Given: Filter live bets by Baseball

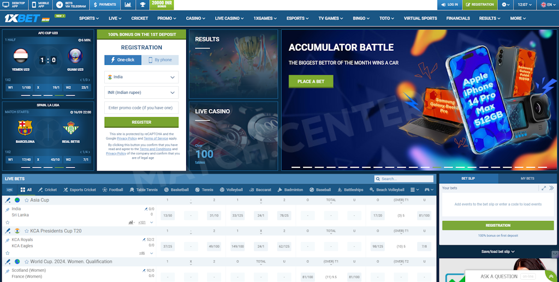Looking at the screenshot, I should point(320,190).
